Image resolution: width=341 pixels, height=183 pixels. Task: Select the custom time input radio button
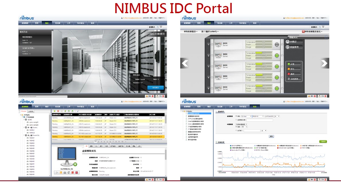click(x=236, y=131)
